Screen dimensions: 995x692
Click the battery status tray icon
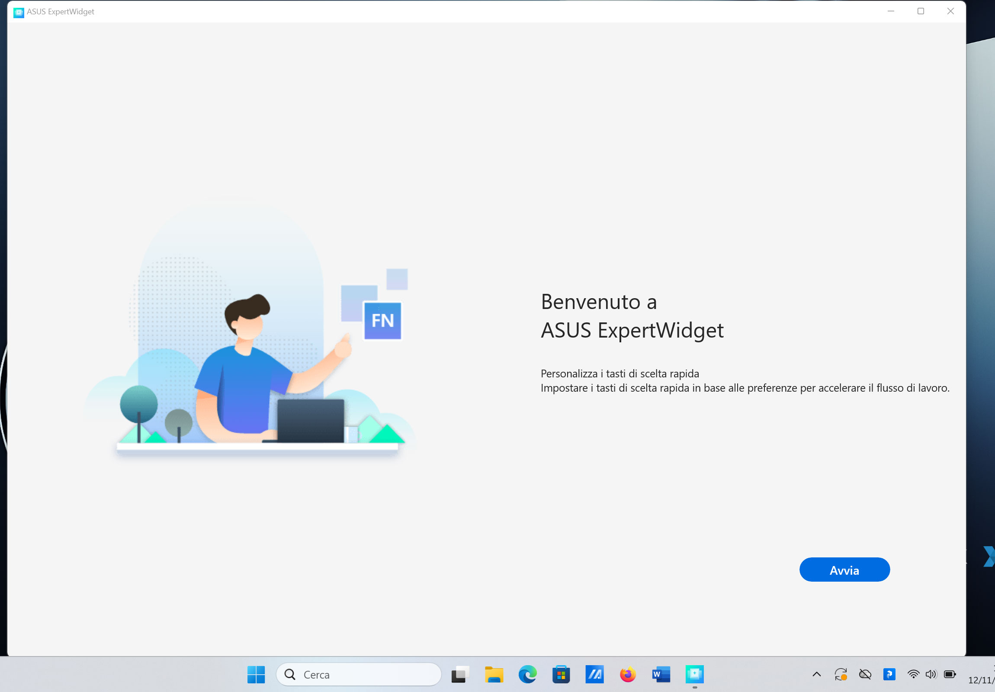[x=950, y=674]
